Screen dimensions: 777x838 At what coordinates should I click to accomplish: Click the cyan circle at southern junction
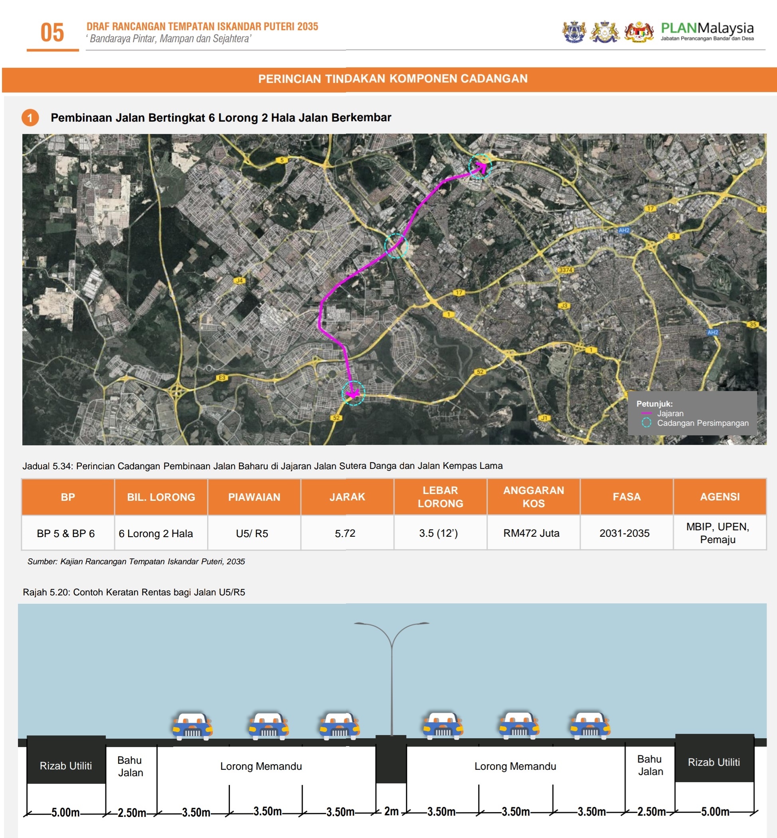coord(353,393)
